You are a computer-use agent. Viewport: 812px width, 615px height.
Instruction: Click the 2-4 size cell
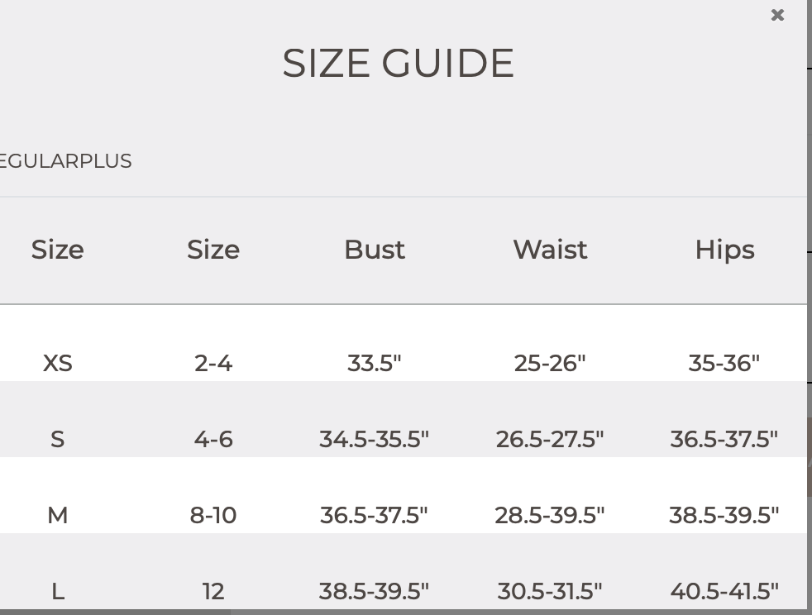(213, 364)
